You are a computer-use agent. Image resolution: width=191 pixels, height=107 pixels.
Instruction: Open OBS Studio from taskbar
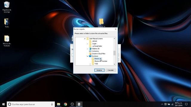pos(72,104)
